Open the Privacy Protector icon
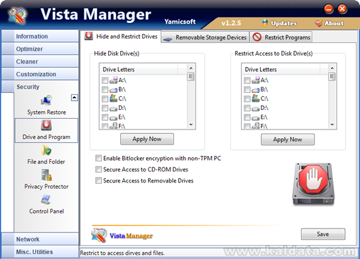360x259 pixels. pos(46,175)
